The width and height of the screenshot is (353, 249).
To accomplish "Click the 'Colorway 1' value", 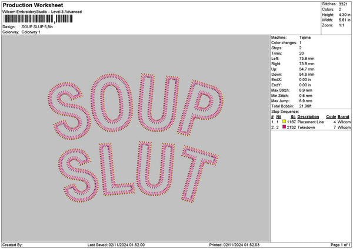I will pyautogui.click(x=31, y=32).
